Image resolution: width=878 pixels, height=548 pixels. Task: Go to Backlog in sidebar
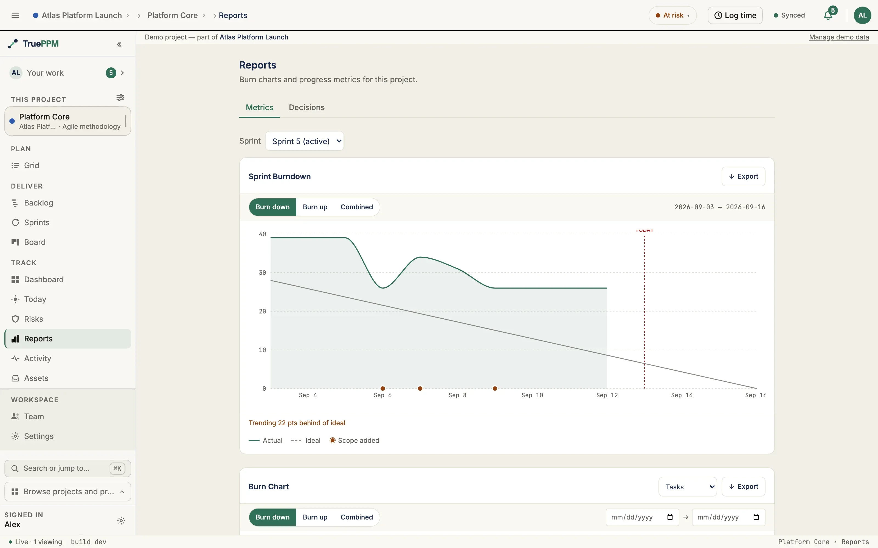(68, 202)
